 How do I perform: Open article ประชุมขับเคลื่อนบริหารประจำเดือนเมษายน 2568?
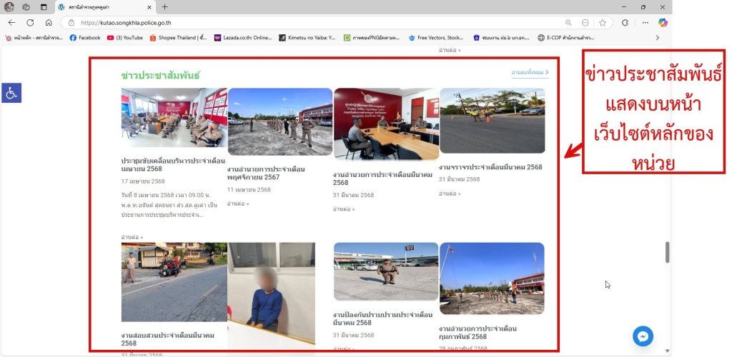[x=174, y=166]
